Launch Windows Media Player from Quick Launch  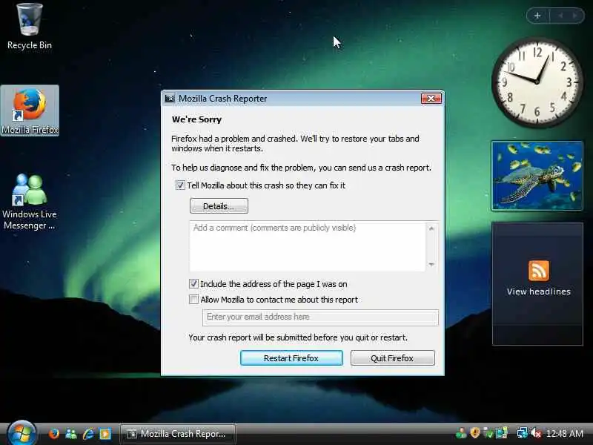105,433
